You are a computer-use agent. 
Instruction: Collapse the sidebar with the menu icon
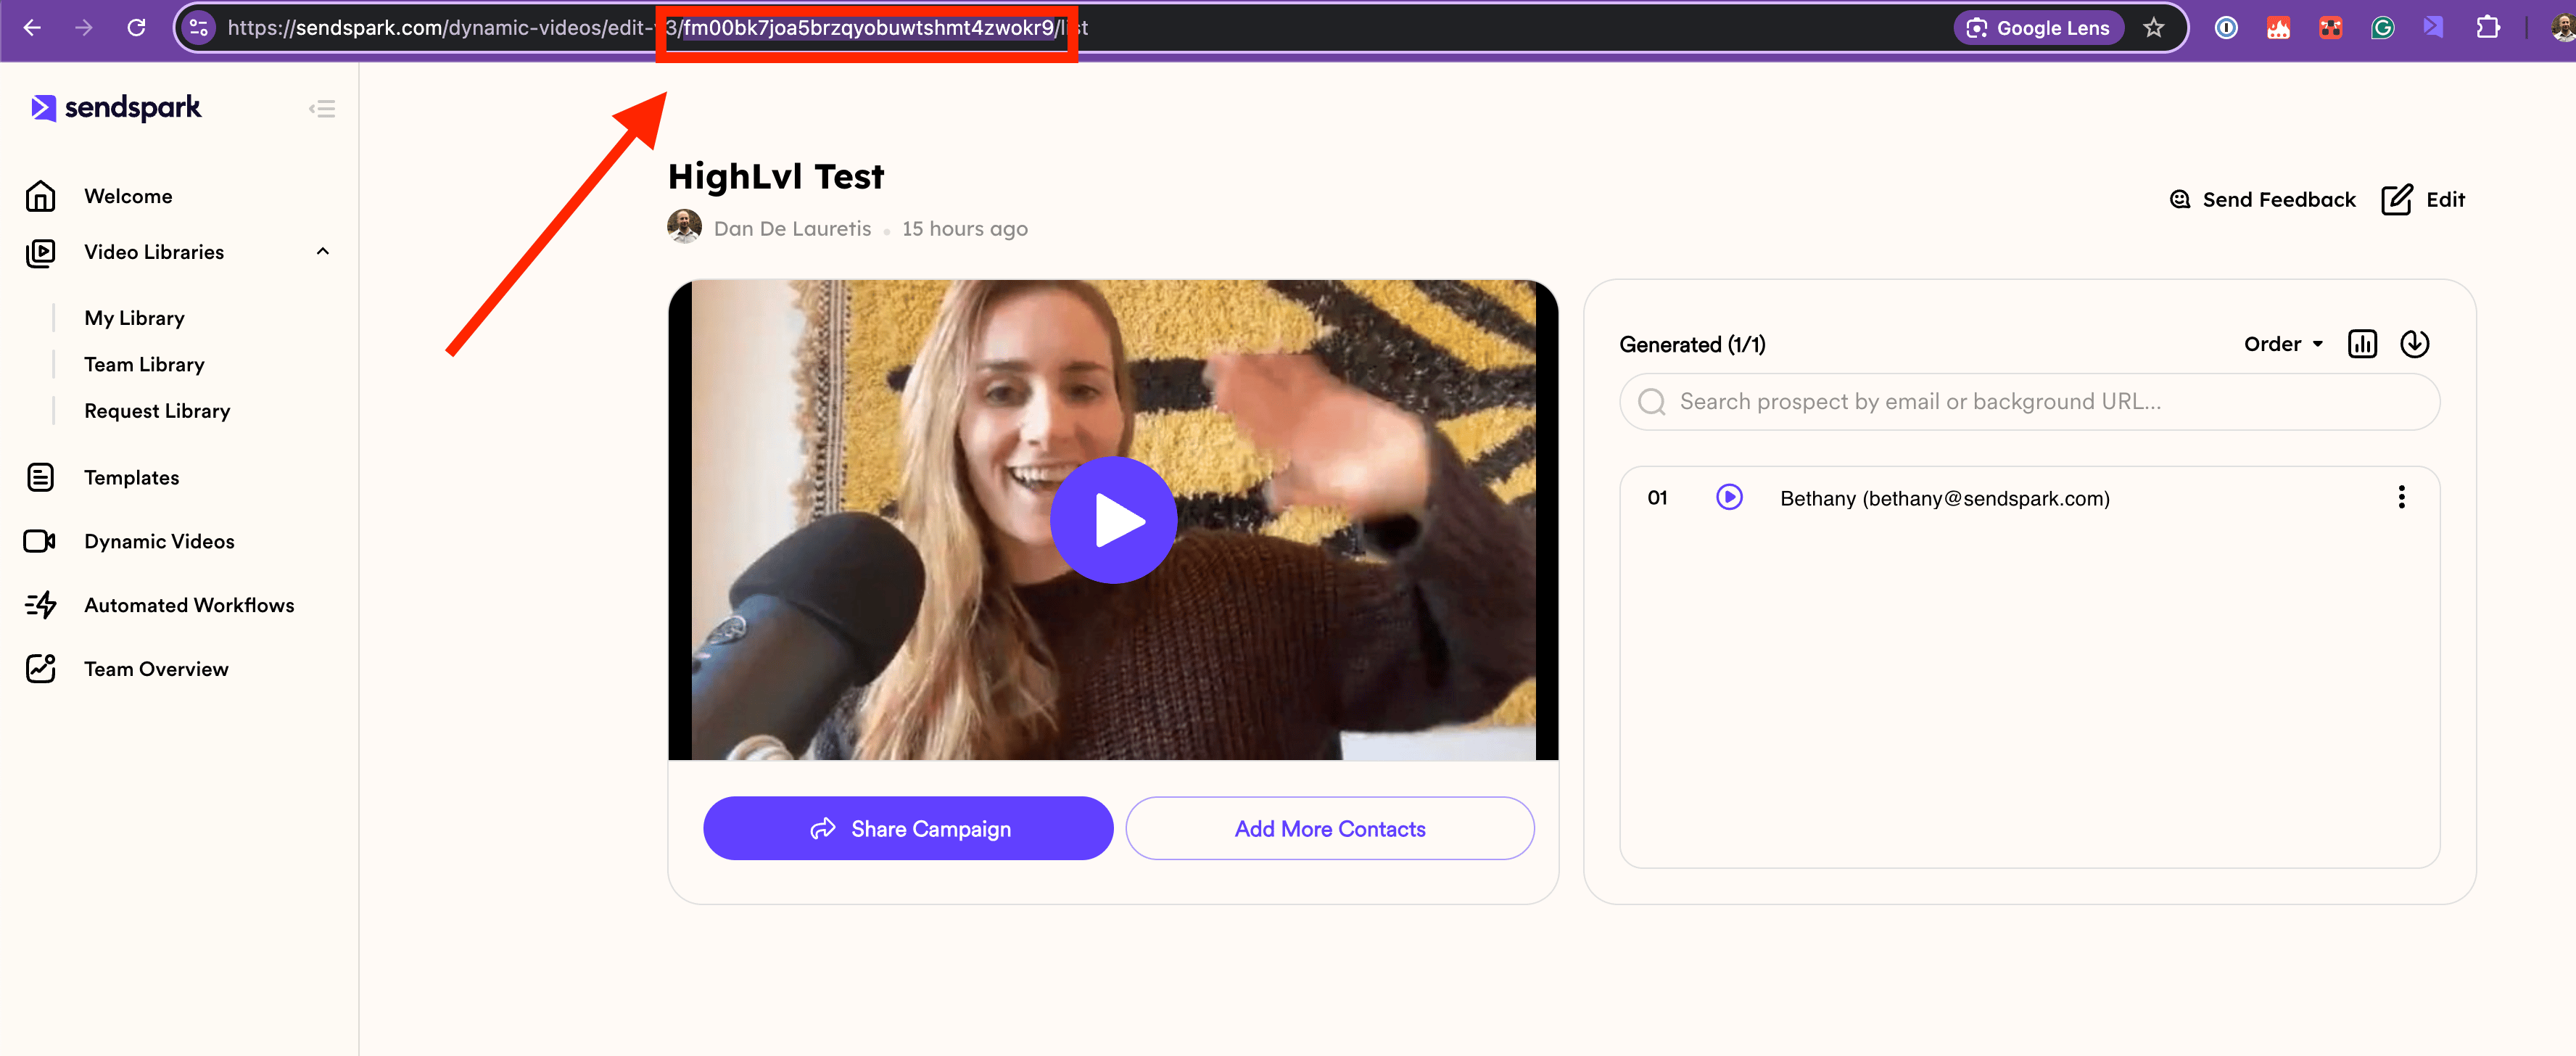[322, 109]
